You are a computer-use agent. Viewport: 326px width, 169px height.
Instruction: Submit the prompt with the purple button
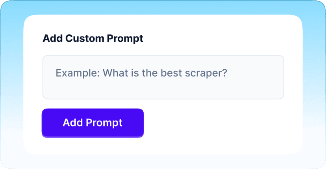click(93, 123)
